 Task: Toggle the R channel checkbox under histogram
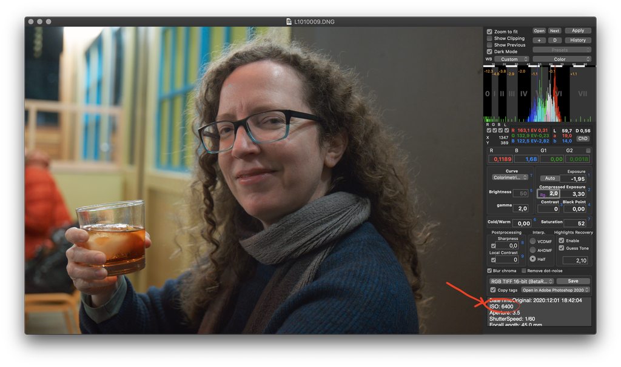(x=489, y=130)
